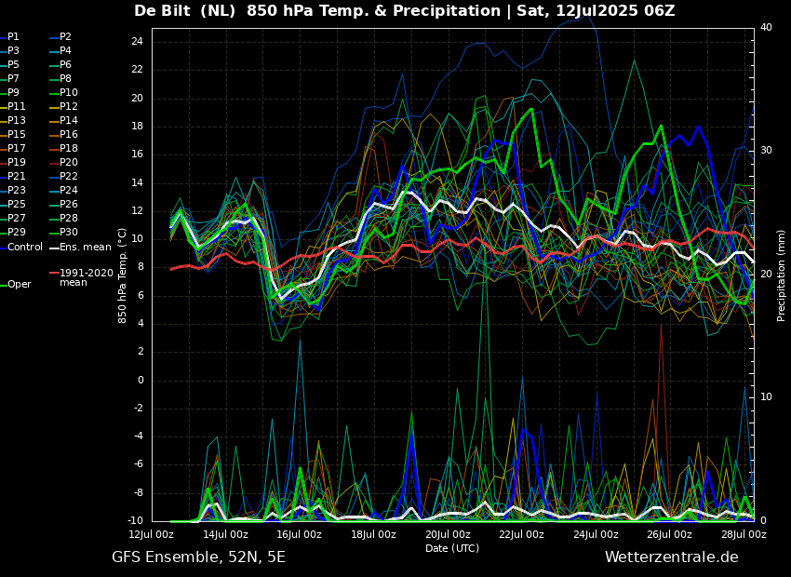
Task: Click the 850 hPa Temp. axis label
Action: click(x=123, y=275)
